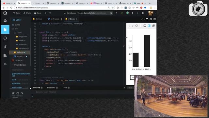Screen dimensions: 209x118
Task: Dock the preview to the bottom icon
Action: pyautogui.click(x=145, y=26)
